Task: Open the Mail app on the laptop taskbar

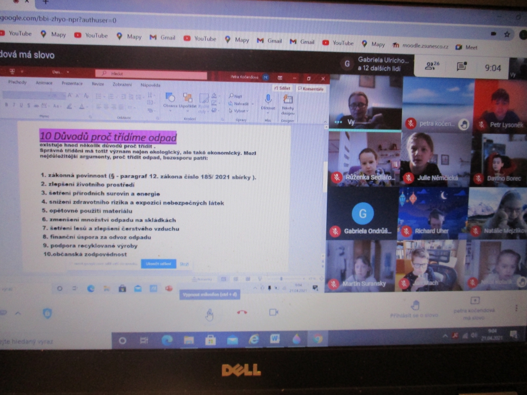Action: [x=232, y=340]
